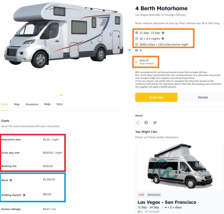This screenshot has height=214, width=224.
Task: Click the main motorhome photo
Action: [63, 35]
